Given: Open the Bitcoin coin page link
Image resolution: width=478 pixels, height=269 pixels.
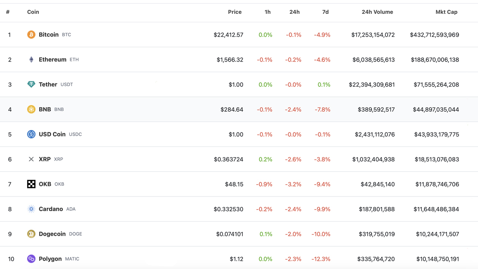Looking at the screenshot, I should pyautogui.click(x=49, y=35).
